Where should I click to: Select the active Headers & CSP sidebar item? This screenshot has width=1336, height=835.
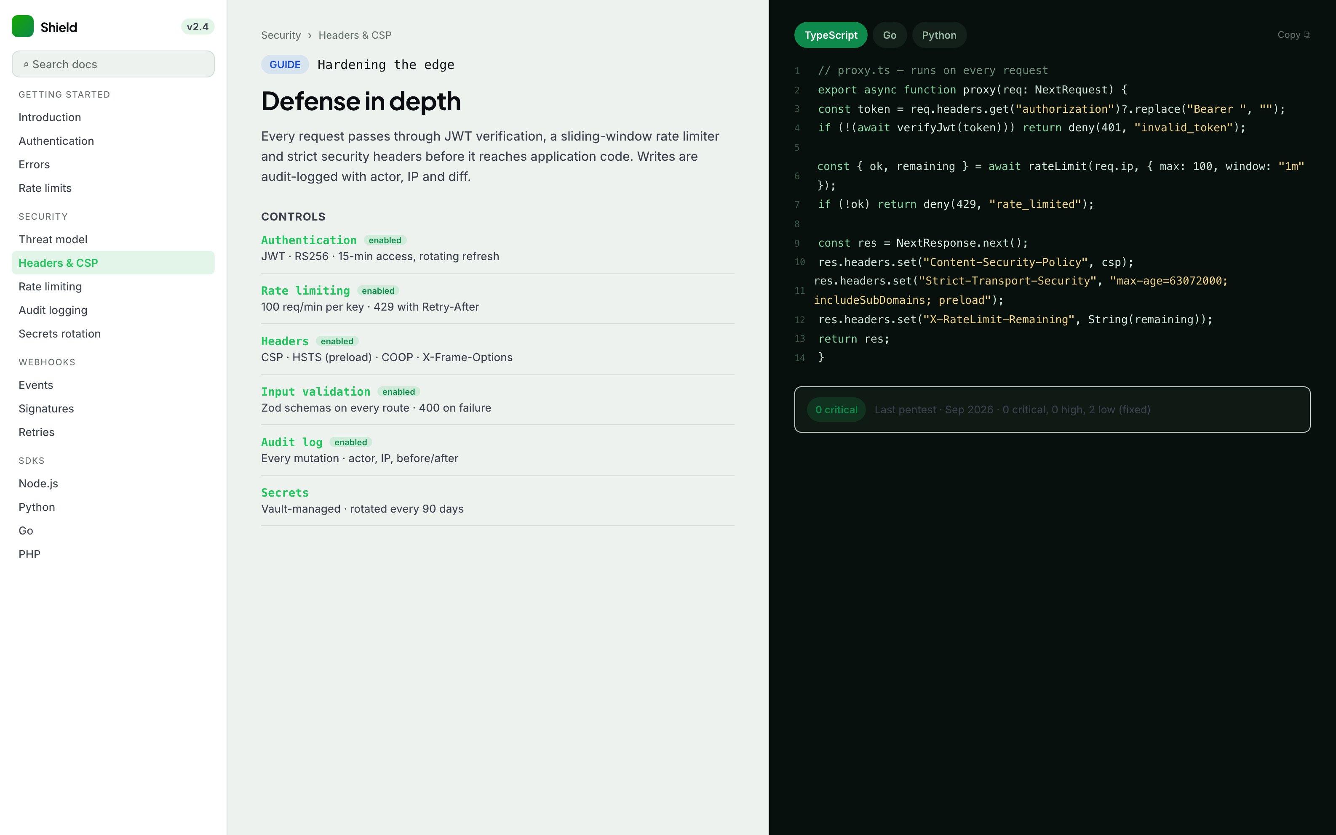[113, 263]
